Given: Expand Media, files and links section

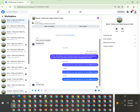Looking at the screenshot, I should point(120,43).
